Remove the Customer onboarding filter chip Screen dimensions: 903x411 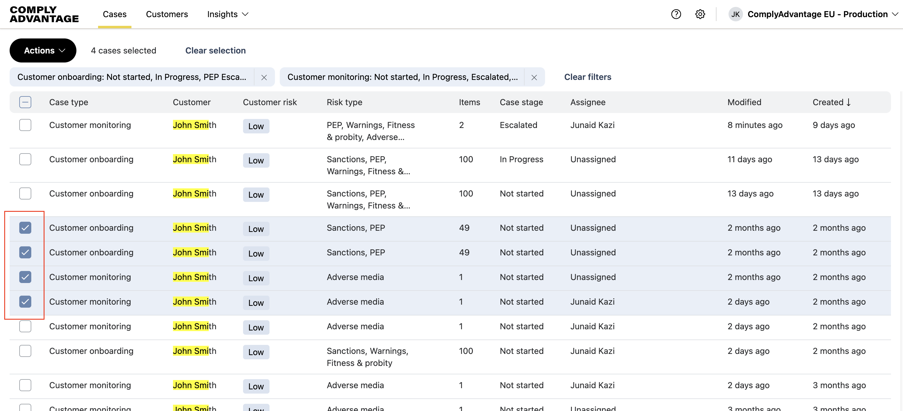click(264, 78)
